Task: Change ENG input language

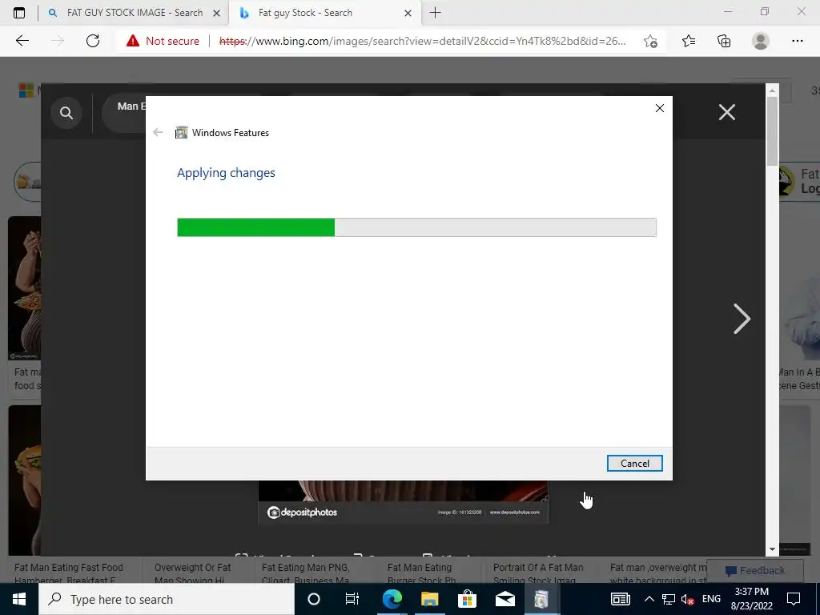Action: pyautogui.click(x=711, y=599)
